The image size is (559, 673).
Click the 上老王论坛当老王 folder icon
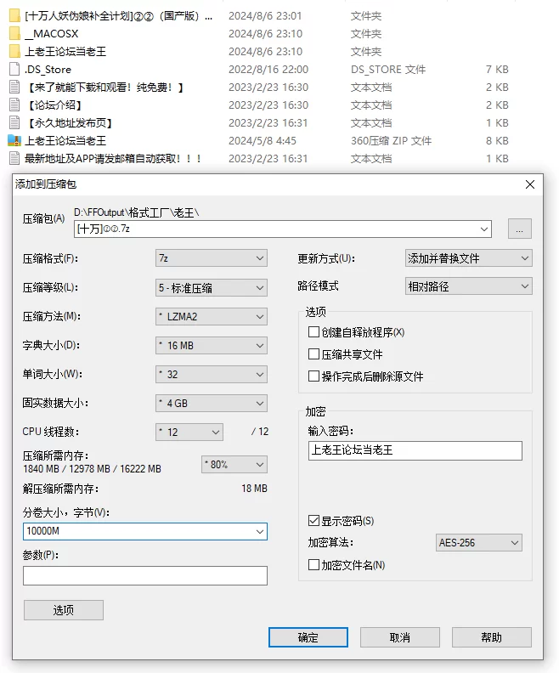pyautogui.click(x=14, y=52)
